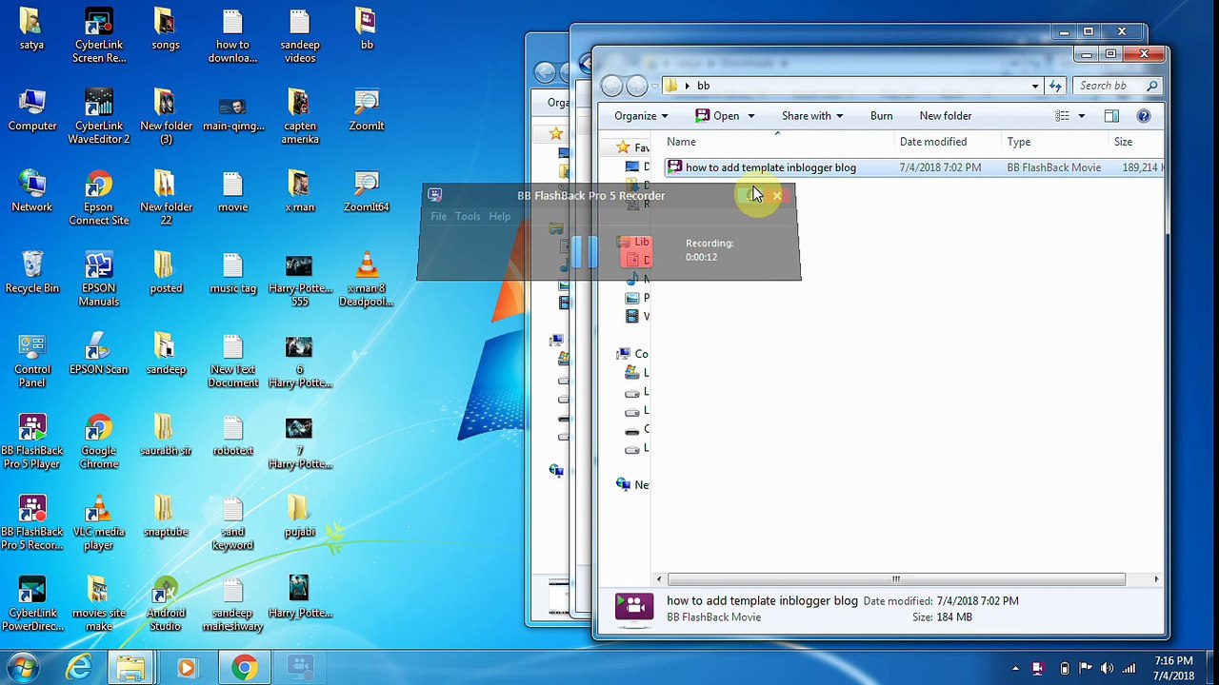Screen dimensions: 1219x685
Task: Select Android Studio desktop icon
Action: click(166, 604)
